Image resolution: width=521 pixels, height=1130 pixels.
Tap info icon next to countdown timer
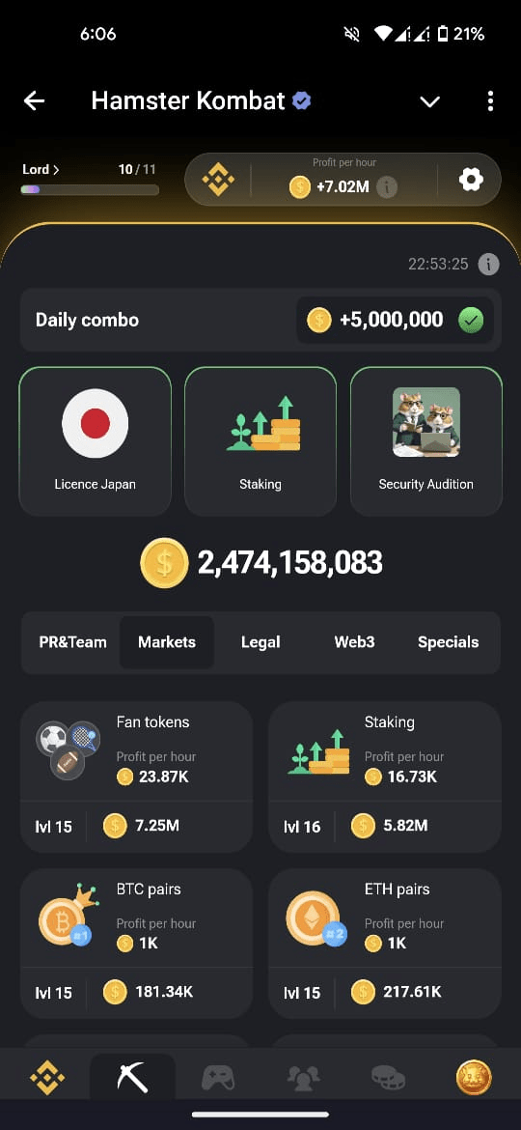coord(488,264)
